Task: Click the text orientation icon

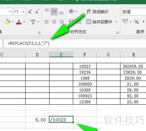Action: (x=72, y=12)
